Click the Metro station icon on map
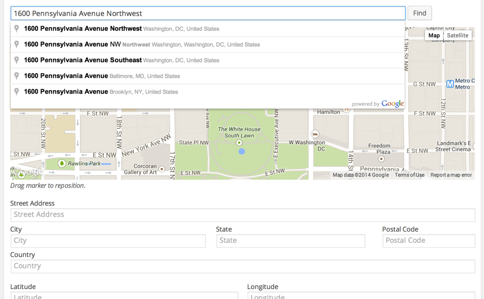 pyautogui.click(x=450, y=84)
